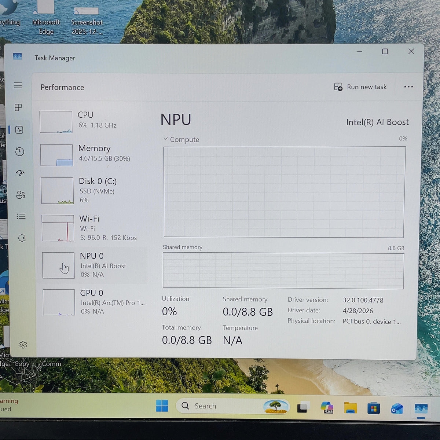Open the Details list icon in sidebar
Image resolution: width=440 pixels, height=440 pixels.
[21, 216]
